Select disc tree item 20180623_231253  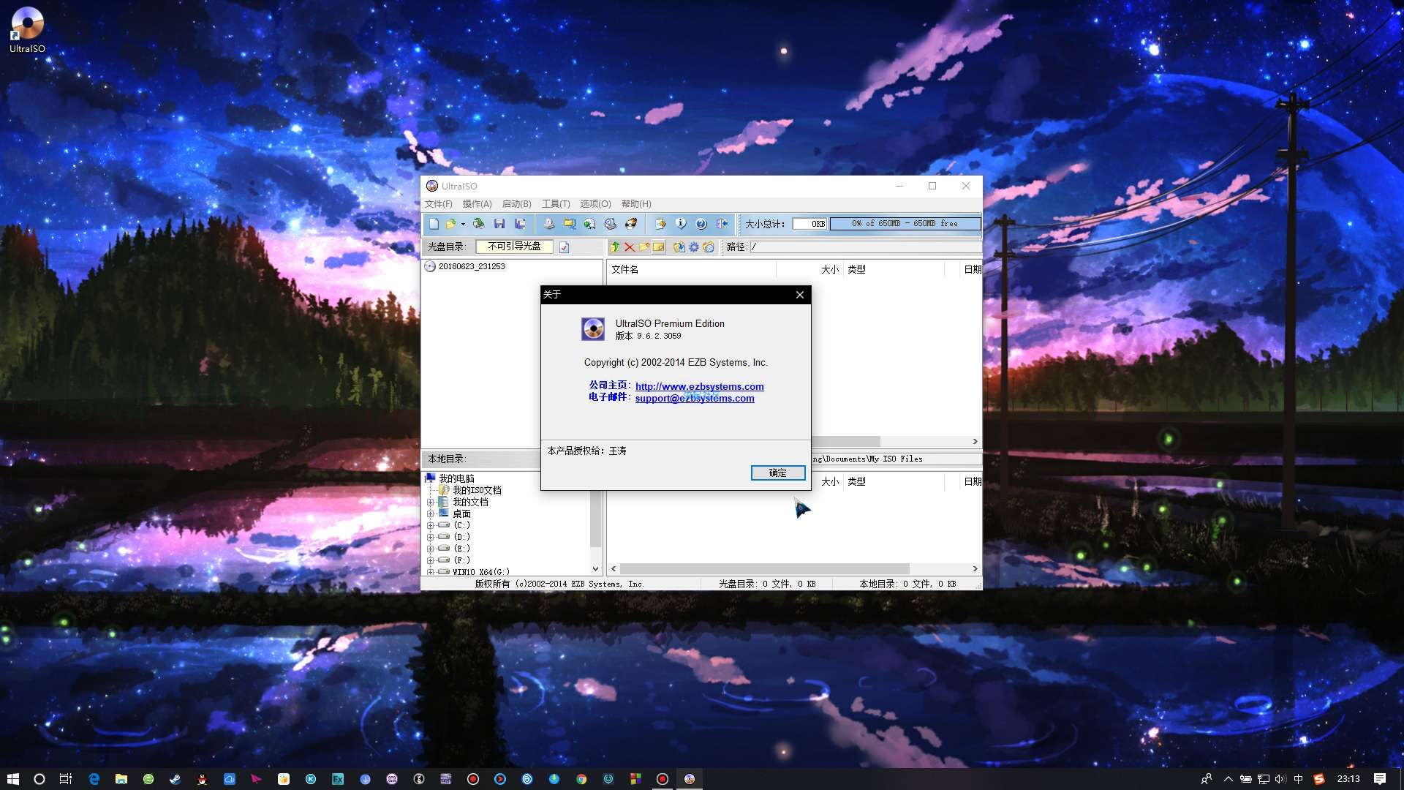[x=472, y=266]
